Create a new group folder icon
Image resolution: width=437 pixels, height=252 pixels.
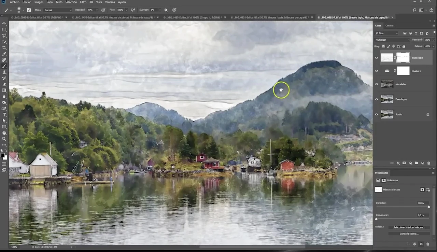click(417, 163)
